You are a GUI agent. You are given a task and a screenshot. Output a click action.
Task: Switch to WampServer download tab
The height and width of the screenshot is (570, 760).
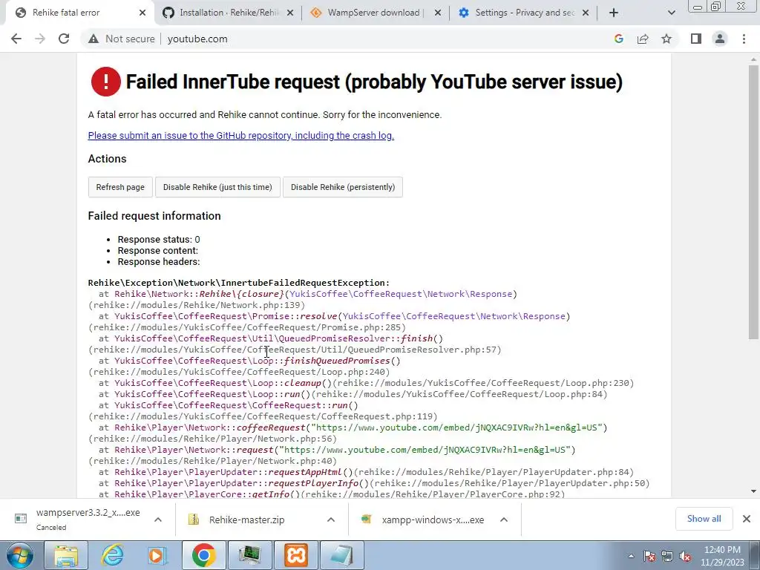coord(373,13)
